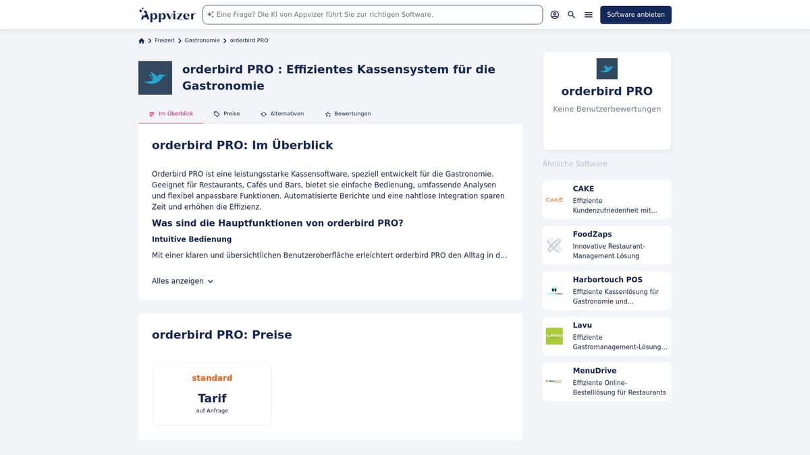Click the FoodZaps crossed-cutlery icon
Image resolution: width=810 pixels, height=455 pixels.
click(x=553, y=245)
